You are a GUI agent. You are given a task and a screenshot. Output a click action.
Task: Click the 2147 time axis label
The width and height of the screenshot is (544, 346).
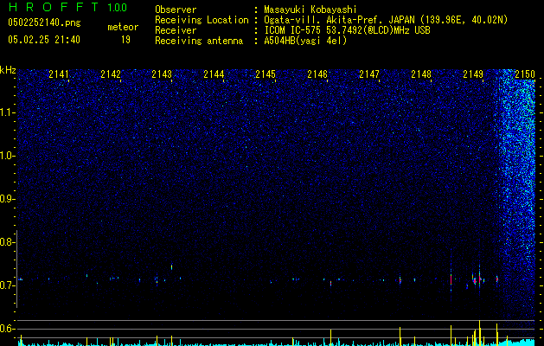[x=369, y=74]
